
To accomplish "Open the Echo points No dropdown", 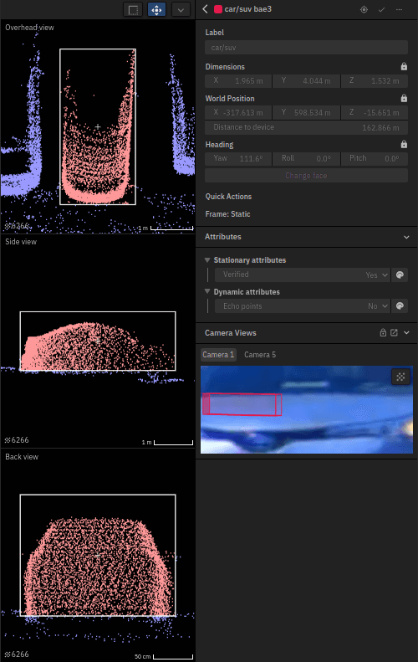I will [x=302, y=306].
